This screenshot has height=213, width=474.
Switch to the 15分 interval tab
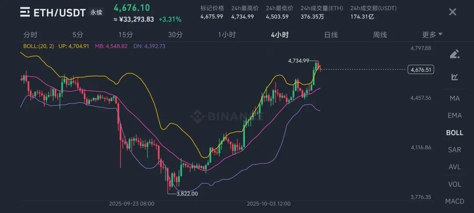click(x=126, y=35)
